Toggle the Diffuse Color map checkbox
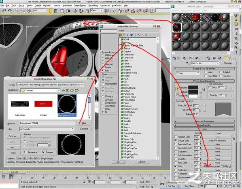242x189 pixels. (176, 140)
